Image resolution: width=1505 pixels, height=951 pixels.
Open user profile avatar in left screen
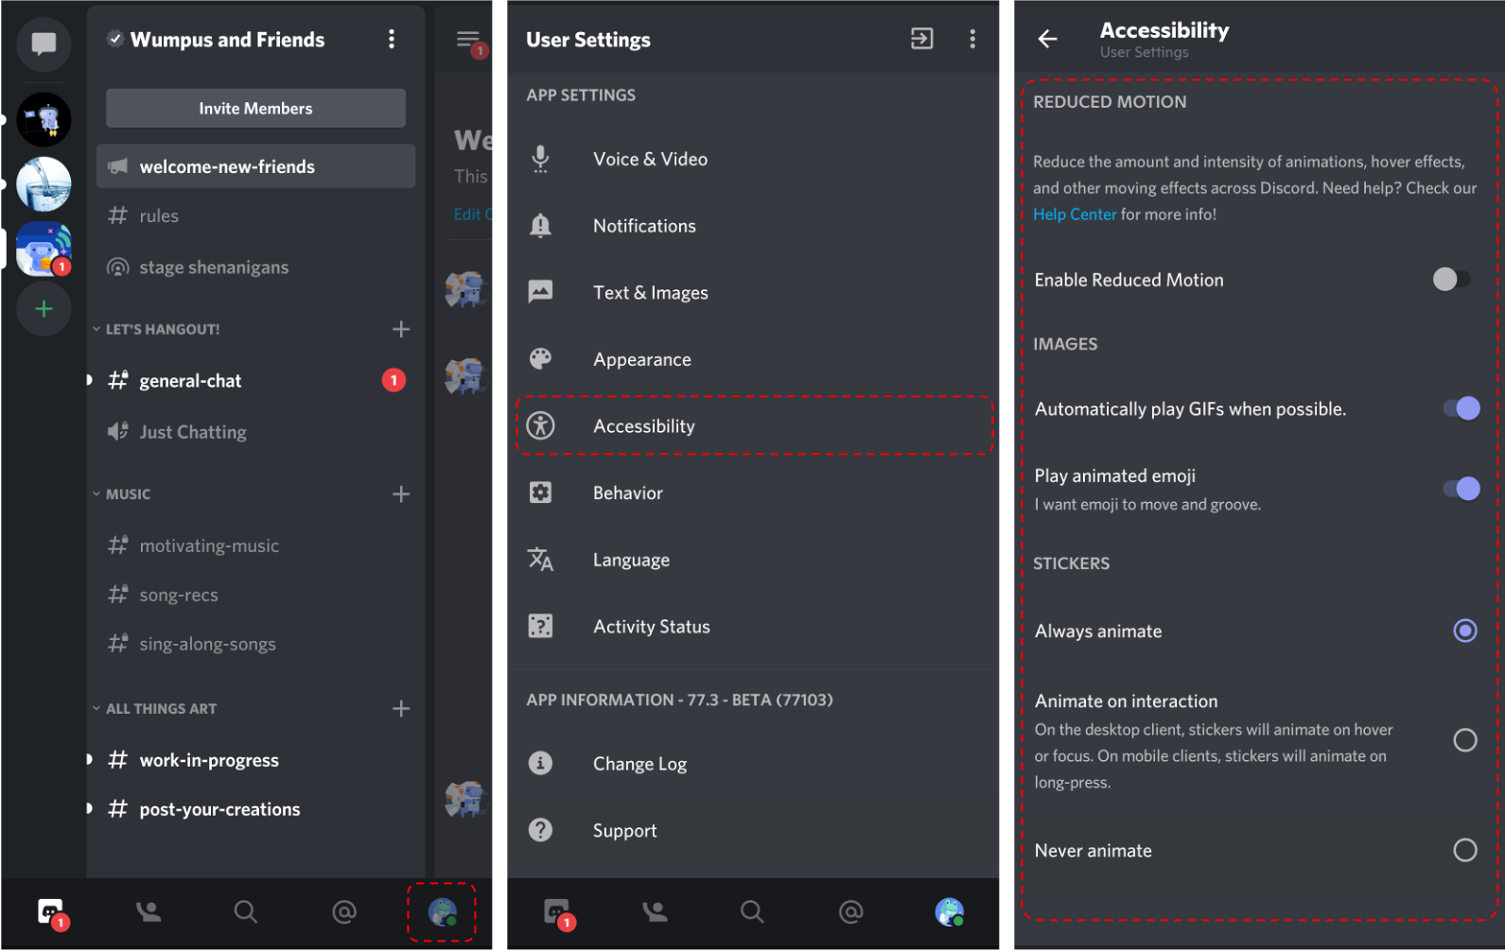[x=443, y=912]
